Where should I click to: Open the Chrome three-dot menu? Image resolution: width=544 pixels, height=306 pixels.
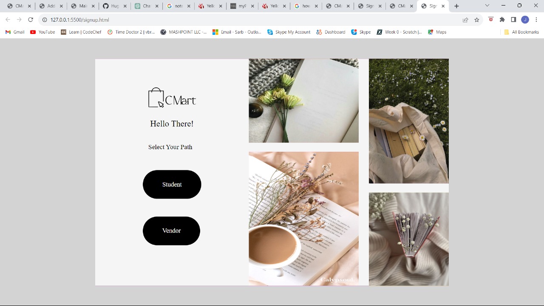pos(536,20)
